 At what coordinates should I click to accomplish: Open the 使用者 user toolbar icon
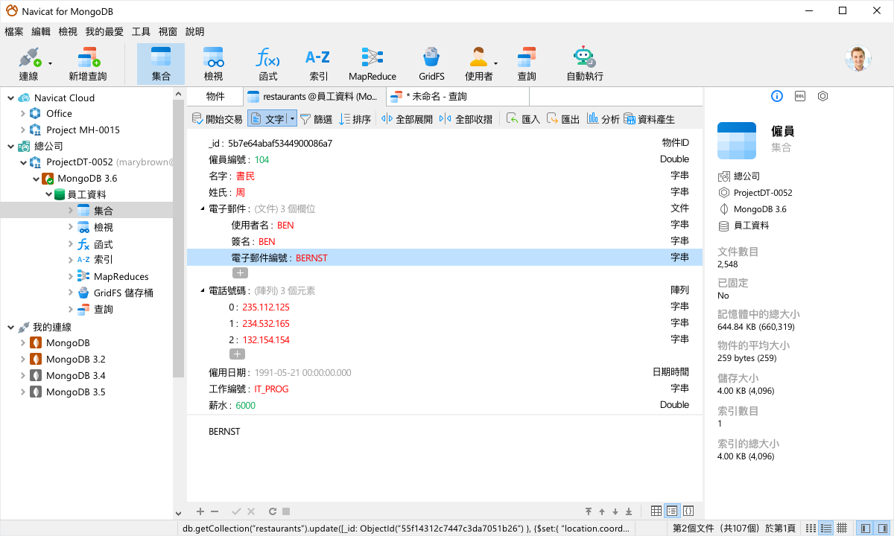pos(478,64)
